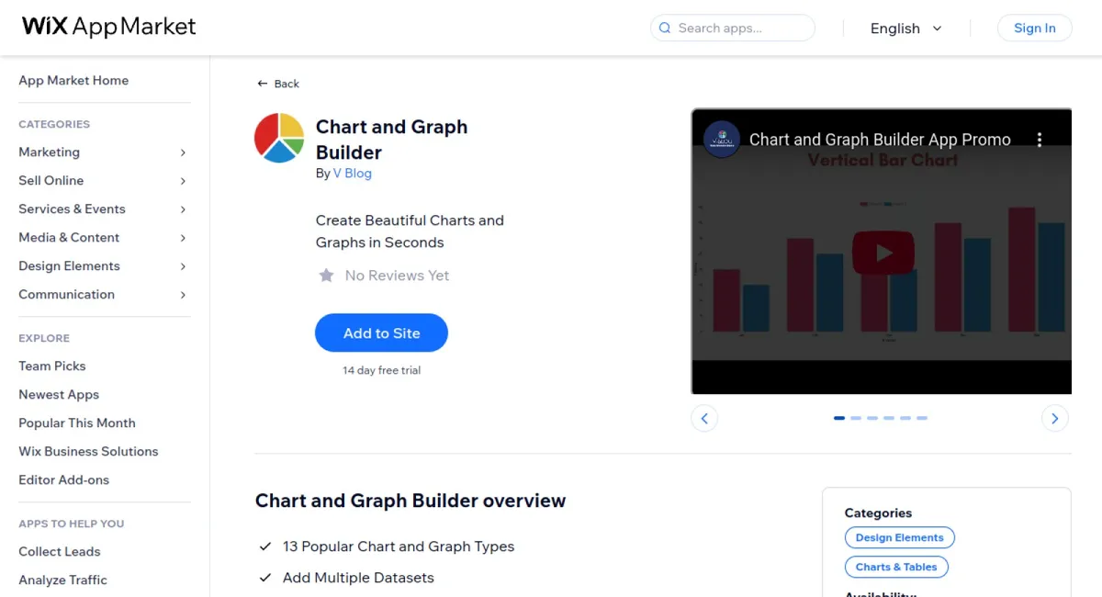Click the back arrow

coord(262,83)
